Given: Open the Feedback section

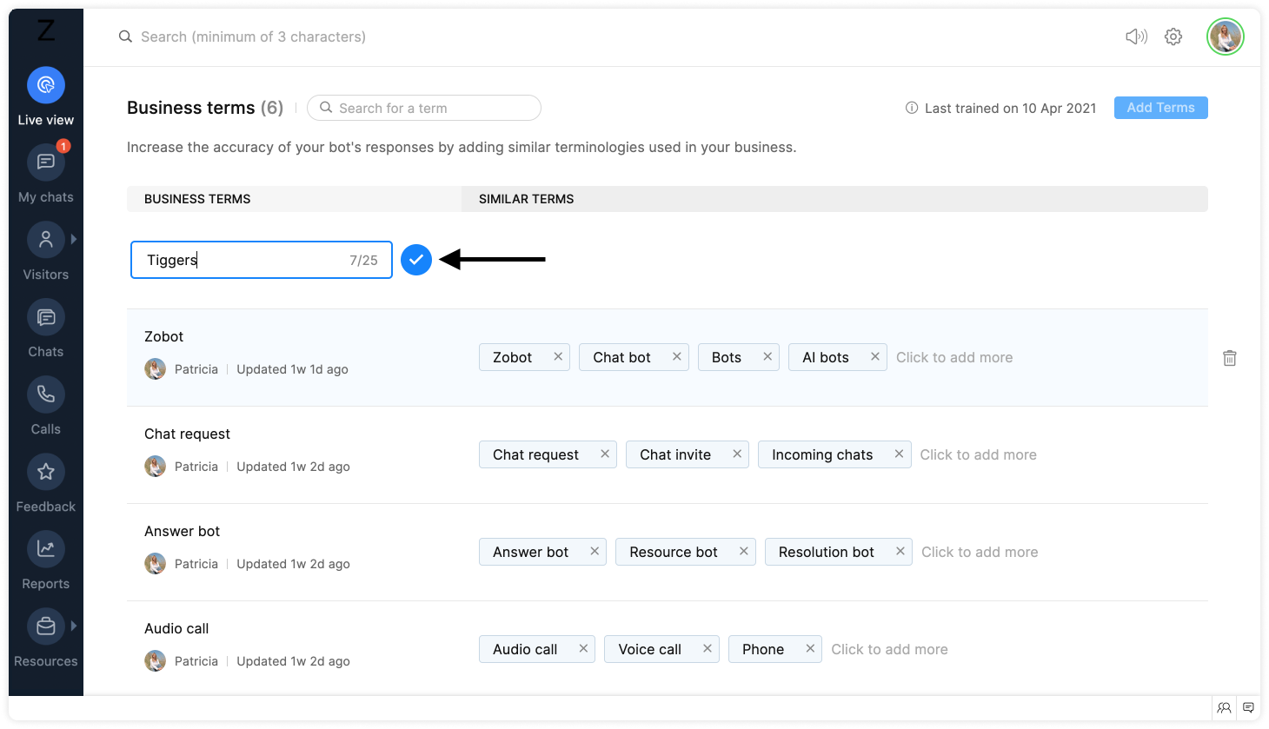Looking at the screenshot, I should [46, 473].
